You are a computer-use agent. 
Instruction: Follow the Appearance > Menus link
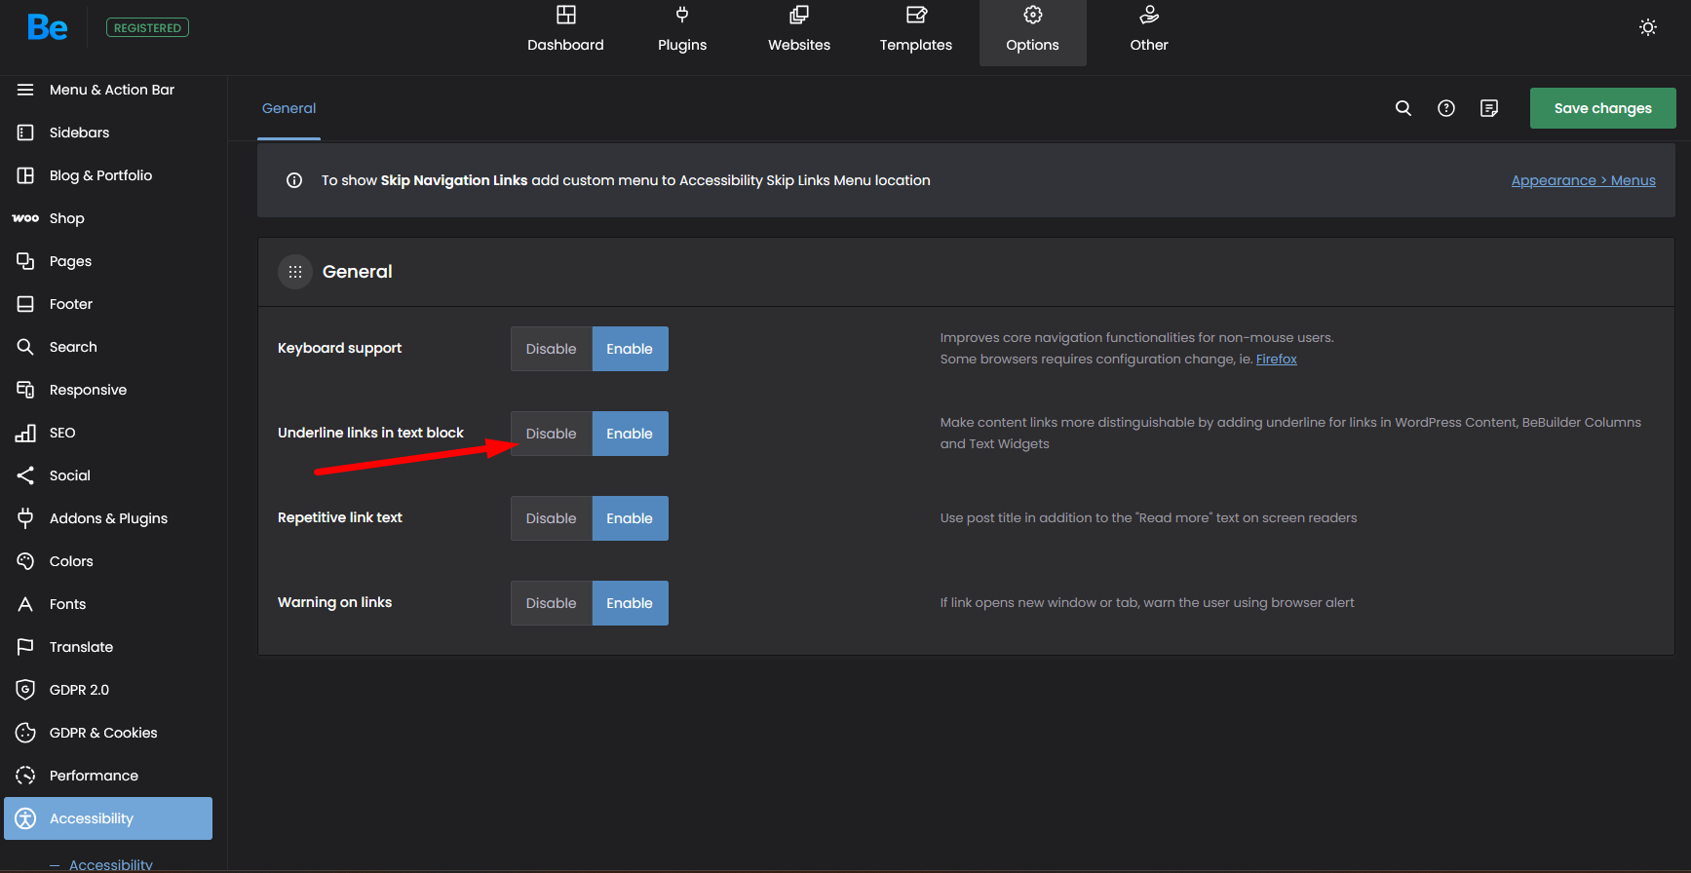(x=1583, y=180)
